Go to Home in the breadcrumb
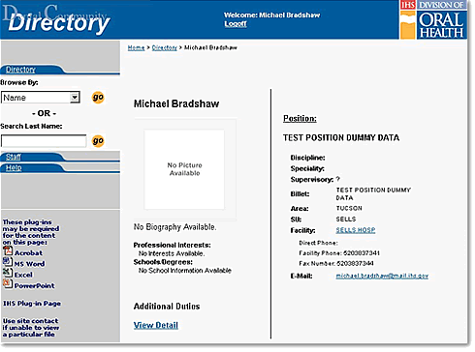 136,47
